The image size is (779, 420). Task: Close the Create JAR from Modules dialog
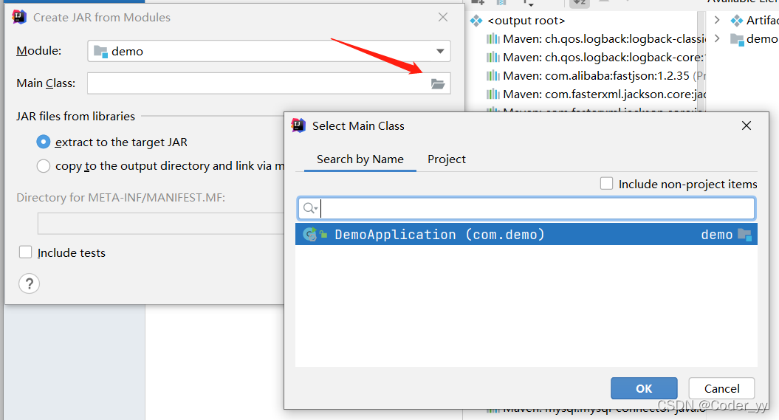tap(443, 18)
